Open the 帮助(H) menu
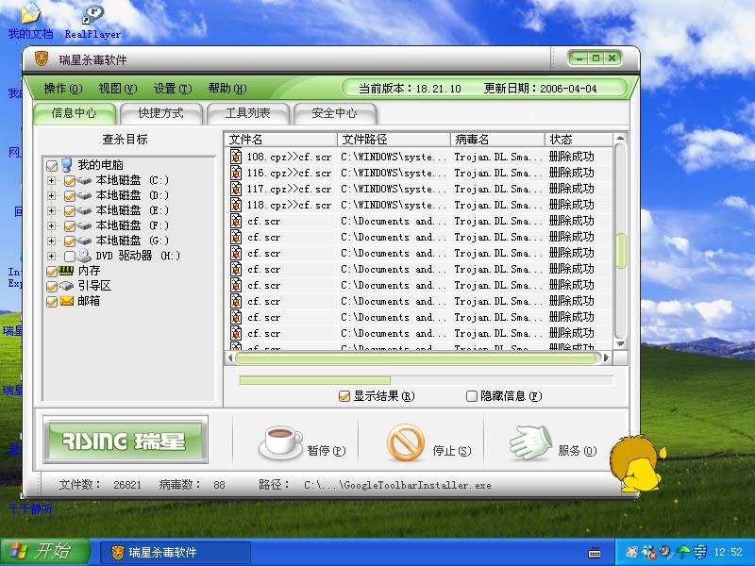The width and height of the screenshot is (755, 566). tap(227, 89)
